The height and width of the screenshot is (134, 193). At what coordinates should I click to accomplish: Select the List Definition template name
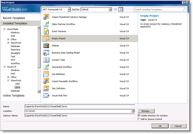coord(58,74)
